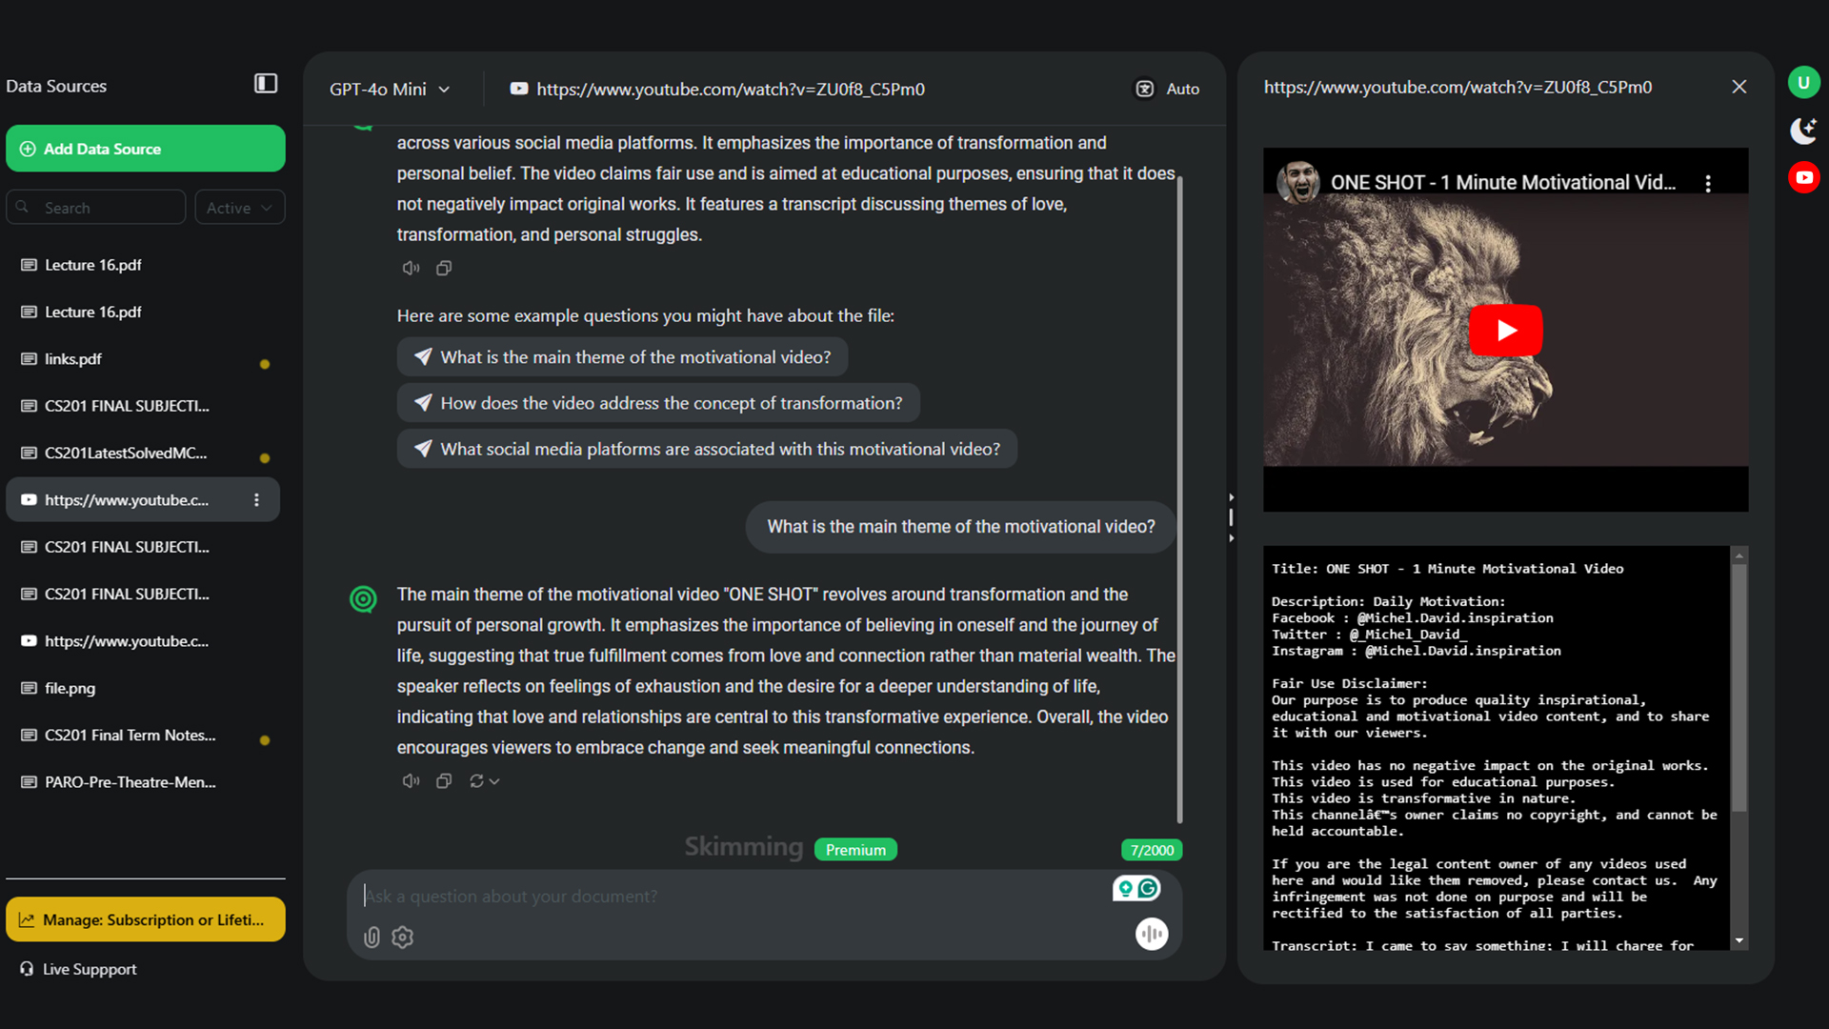This screenshot has width=1829, height=1029.
Task: Toggle dark mode moon icon
Action: (x=1803, y=131)
